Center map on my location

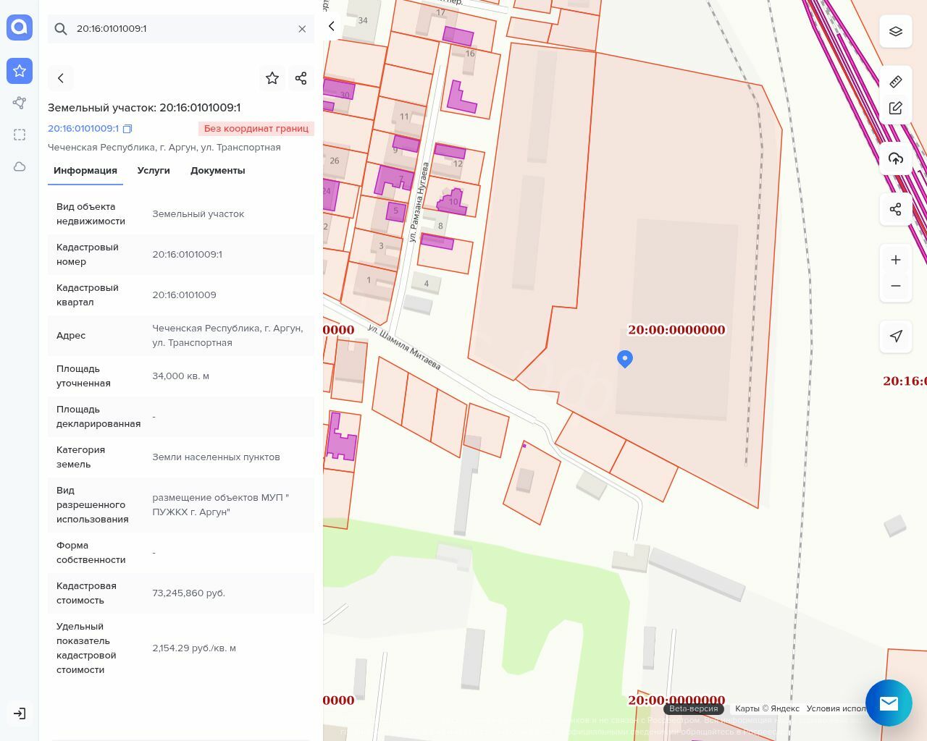[x=896, y=336]
